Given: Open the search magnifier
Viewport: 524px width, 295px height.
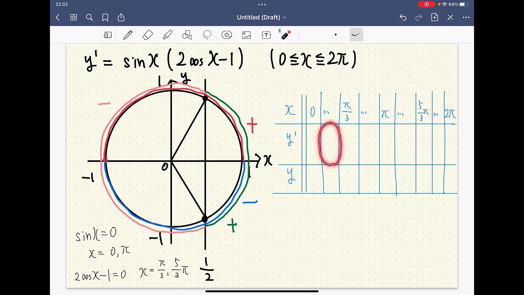Looking at the screenshot, I should (x=89, y=18).
